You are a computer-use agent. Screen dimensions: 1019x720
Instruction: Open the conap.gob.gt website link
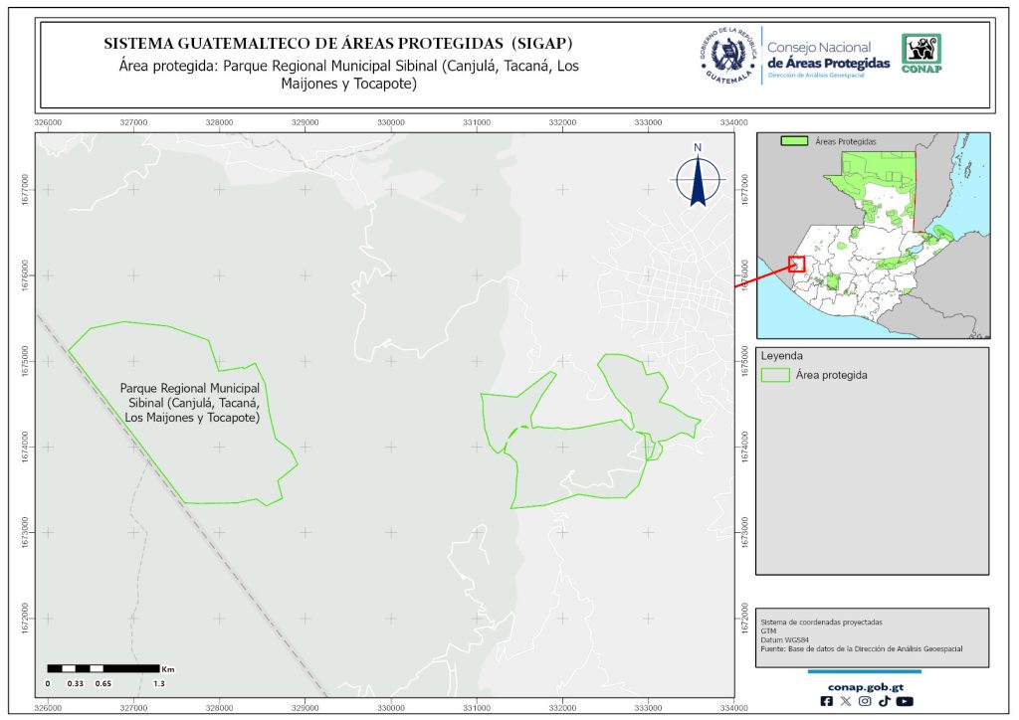click(x=864, y=685)
